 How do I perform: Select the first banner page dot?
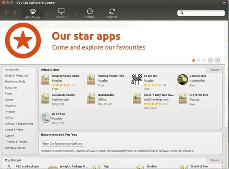pyautogui.click(x=193, y=61)
